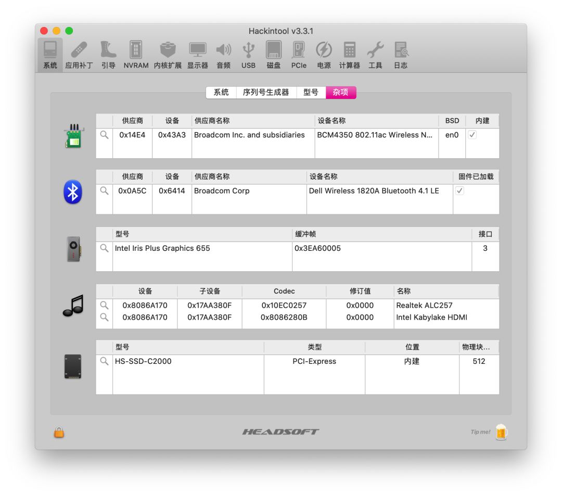Click the magnifier beside HS-SSD-C2000

point(104,361)
